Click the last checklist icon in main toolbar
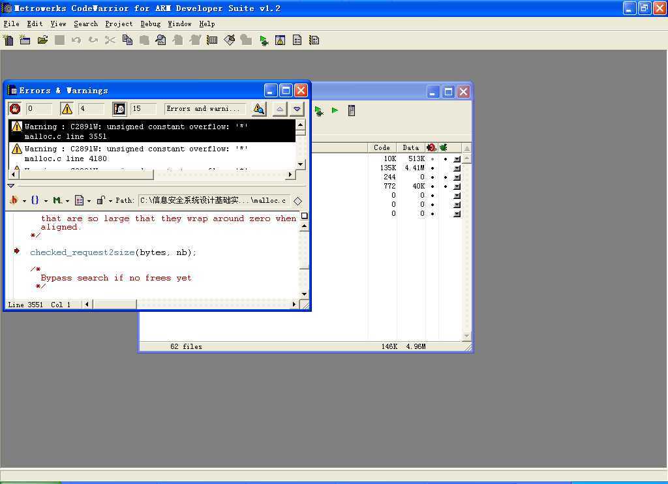Image resolution: width=668 pixels, height=484 pixels. (x=314, y=40)
